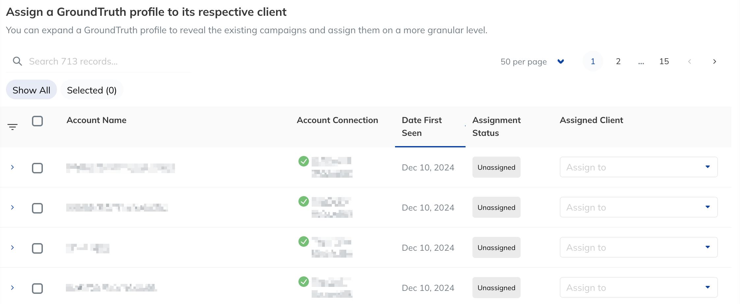Click first row's Unassigned status badge
This screenshot has width=740, height=304.
click(x=496, y=167)
